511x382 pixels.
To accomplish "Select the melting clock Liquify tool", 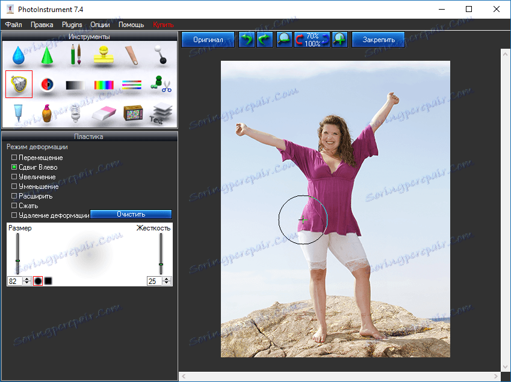I will (x=18, y=84).
